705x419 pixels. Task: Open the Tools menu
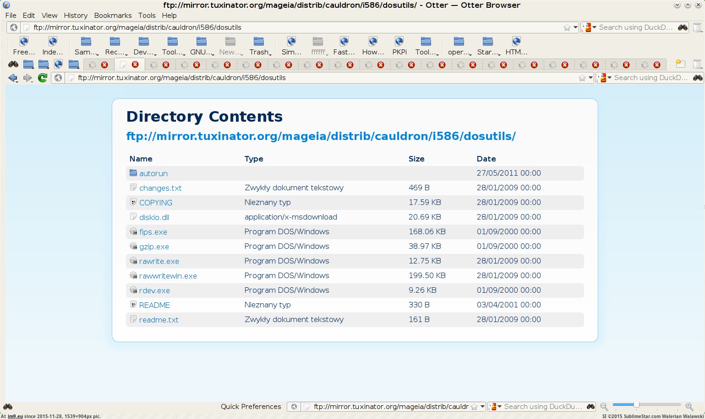tap(147, 15)
